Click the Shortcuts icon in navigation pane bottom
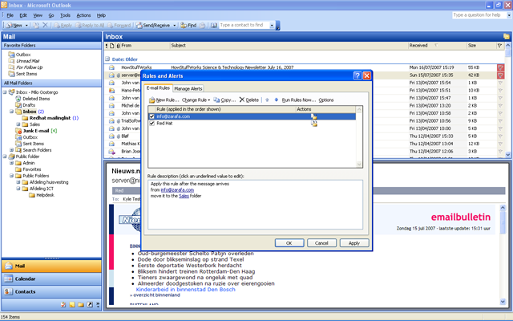513x321 pixels. (x=90, y=305)
